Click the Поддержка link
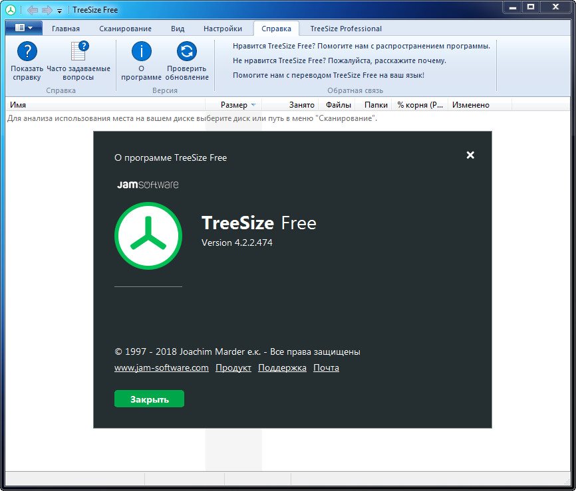This screenshot has width=576, height=491. [282, 367]
